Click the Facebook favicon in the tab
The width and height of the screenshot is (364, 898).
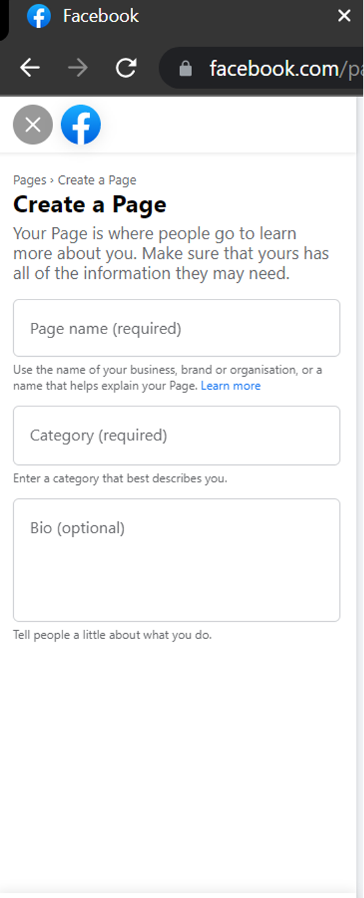[x=39, y=16]
